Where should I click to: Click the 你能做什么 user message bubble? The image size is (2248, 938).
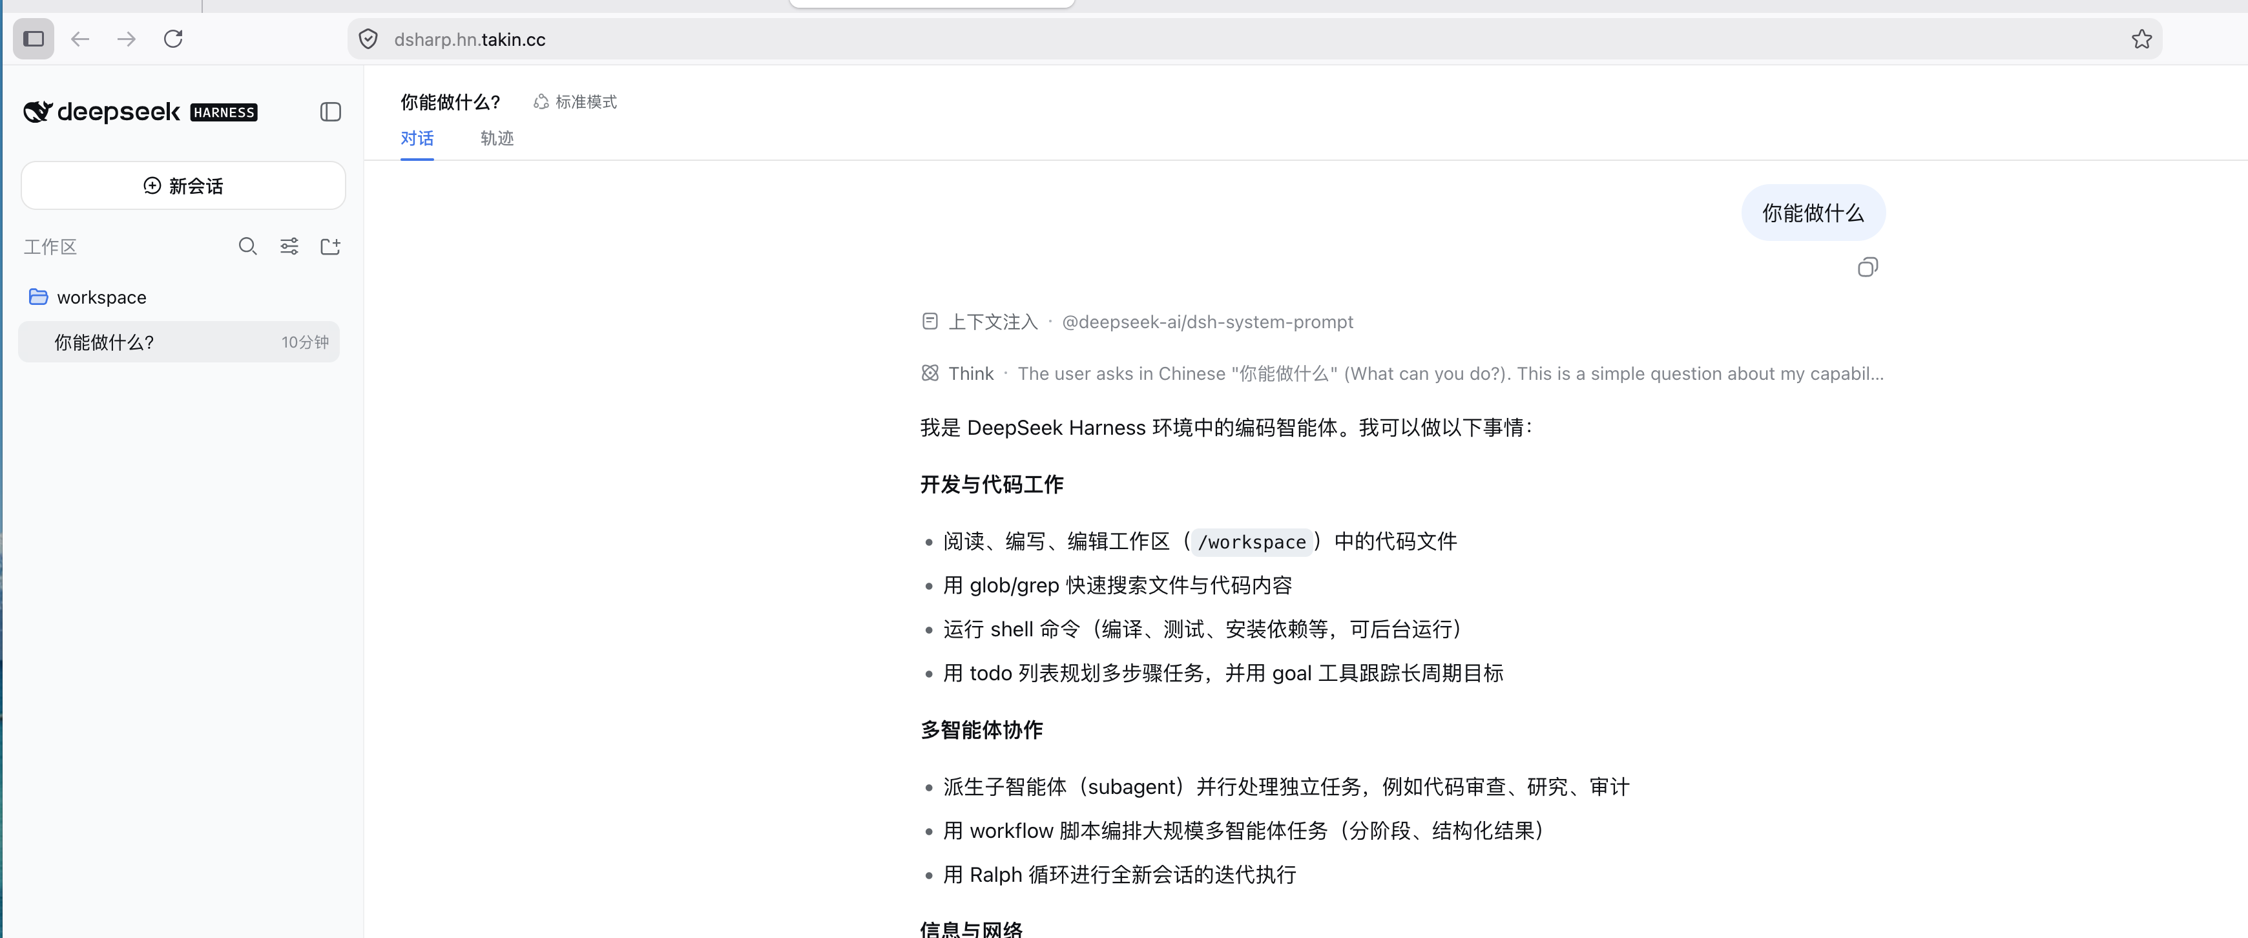pyautogui.click(x=1813, y=213)
